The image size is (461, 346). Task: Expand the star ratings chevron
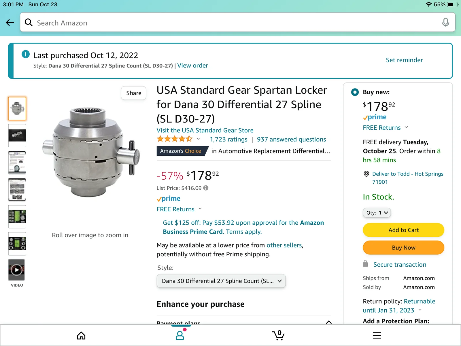198,139
